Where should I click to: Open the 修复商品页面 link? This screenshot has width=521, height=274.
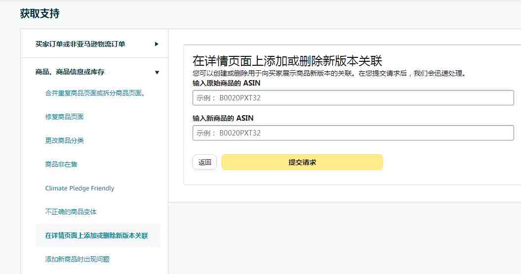coord(65,117)
